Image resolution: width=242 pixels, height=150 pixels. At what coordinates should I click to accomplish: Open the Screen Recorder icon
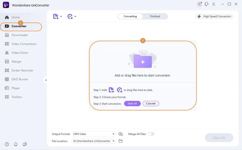tap(7, 70)
